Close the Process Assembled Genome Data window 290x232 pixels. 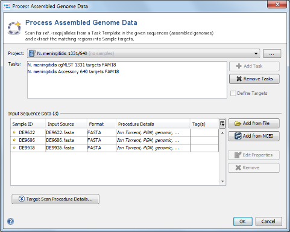(x=277, y=4)
